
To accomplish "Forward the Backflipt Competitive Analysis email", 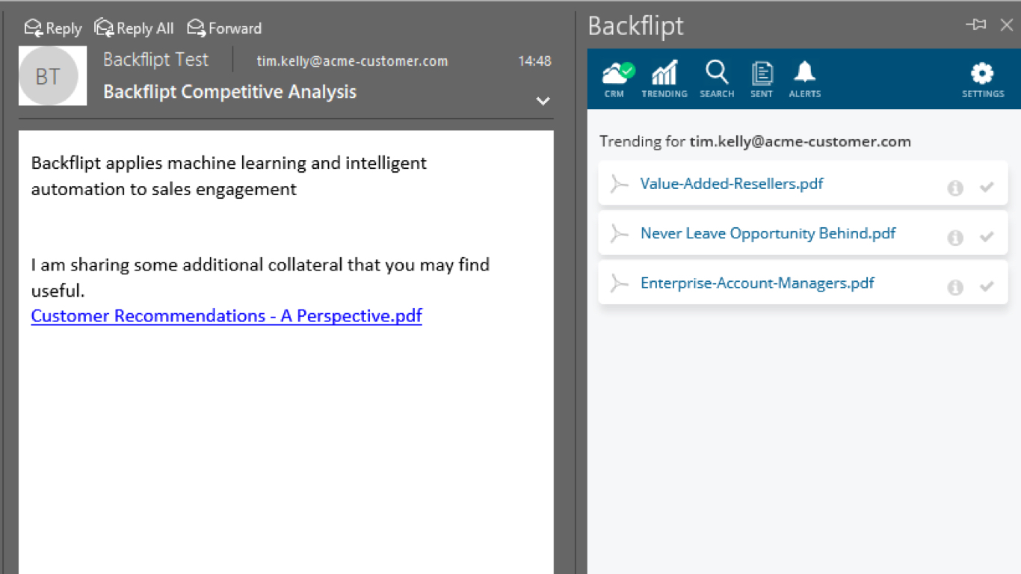I will (225, 28).
